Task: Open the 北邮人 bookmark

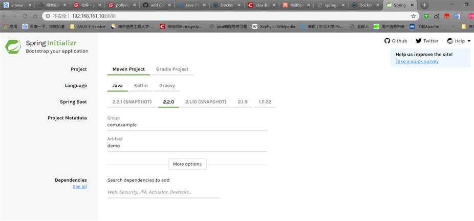Action: [x=359, y=27]
